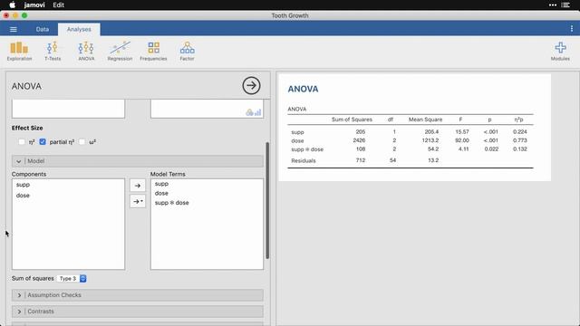Select supp ✻ dose in Model Terms

pos(171,203)
